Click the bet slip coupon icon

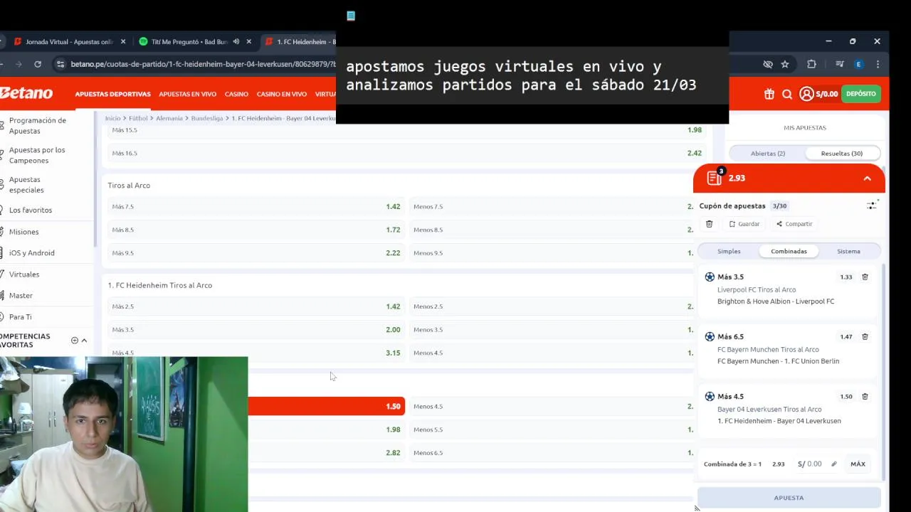[x=715, y=178]
